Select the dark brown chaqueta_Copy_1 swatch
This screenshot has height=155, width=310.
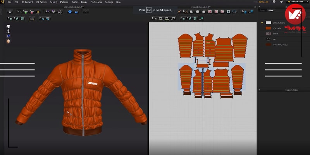point(268,45)
